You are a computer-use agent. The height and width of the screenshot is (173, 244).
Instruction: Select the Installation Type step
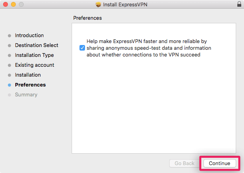[x=34, y=55]
